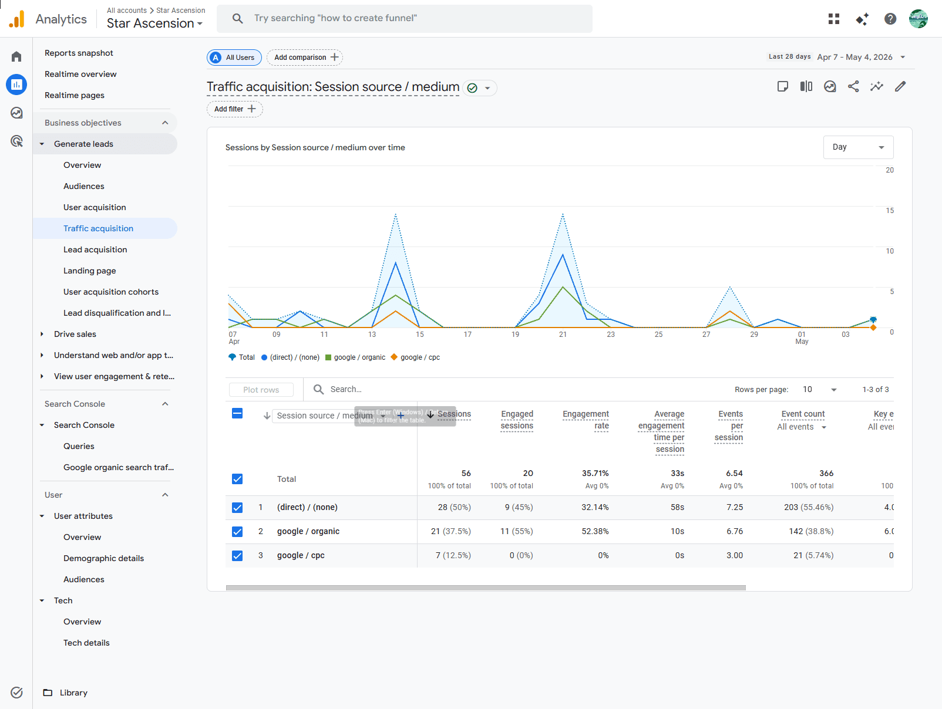Open the Explore icon in left rail
942x709 pixels.
(x=16, y=113)
